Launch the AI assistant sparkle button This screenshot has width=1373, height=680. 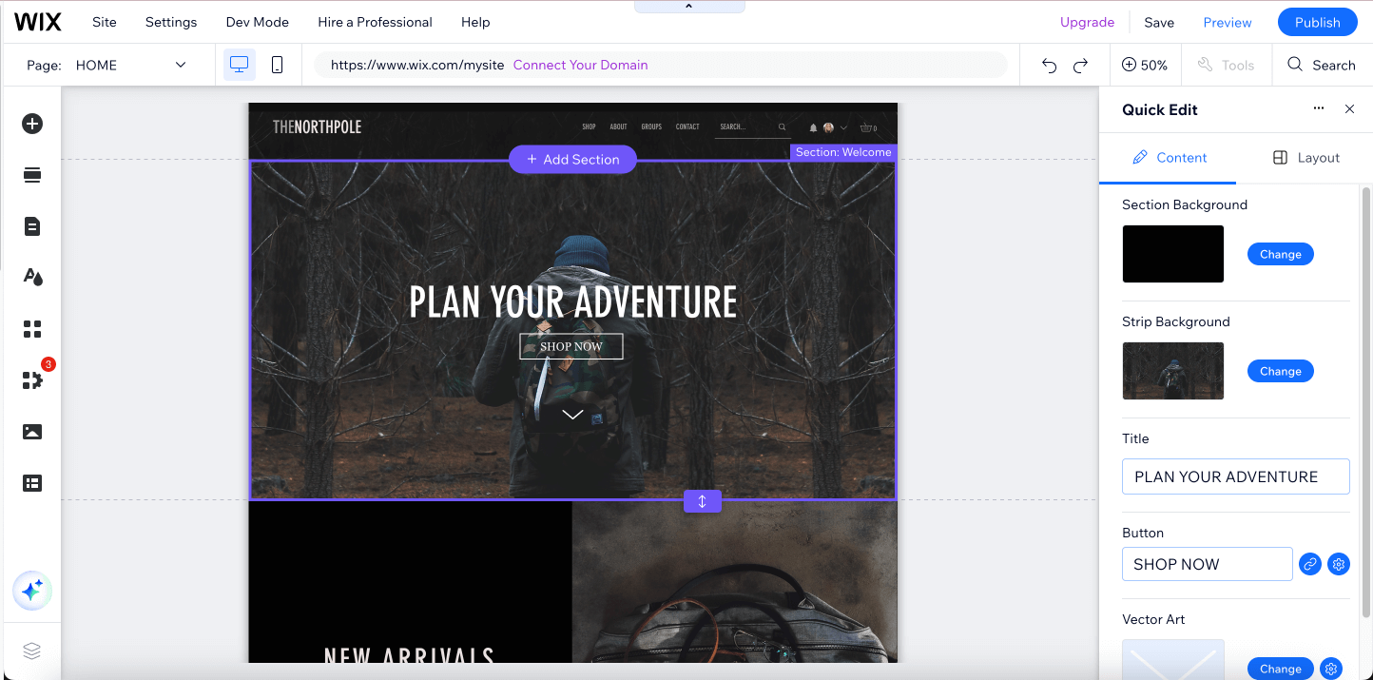32,592
